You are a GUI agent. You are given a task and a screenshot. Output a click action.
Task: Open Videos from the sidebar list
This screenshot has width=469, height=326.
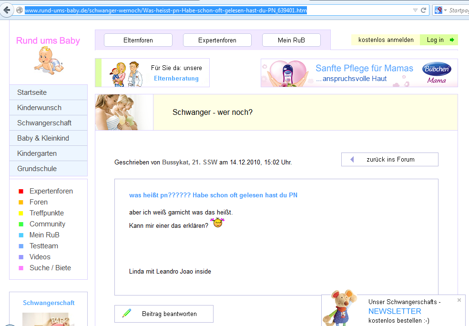[40, 257]
